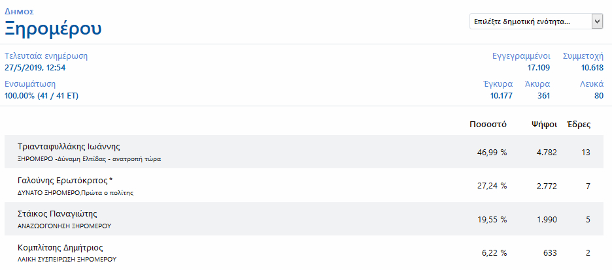This screenshot has height=270, width=612.
Task: Select candidate Στάικος Παναγιώτης row
Action: [304, 218]
